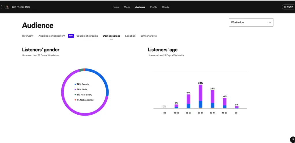Switch to the Overview tab
This screenshot has height=143, width=295.
coord(28,36)
